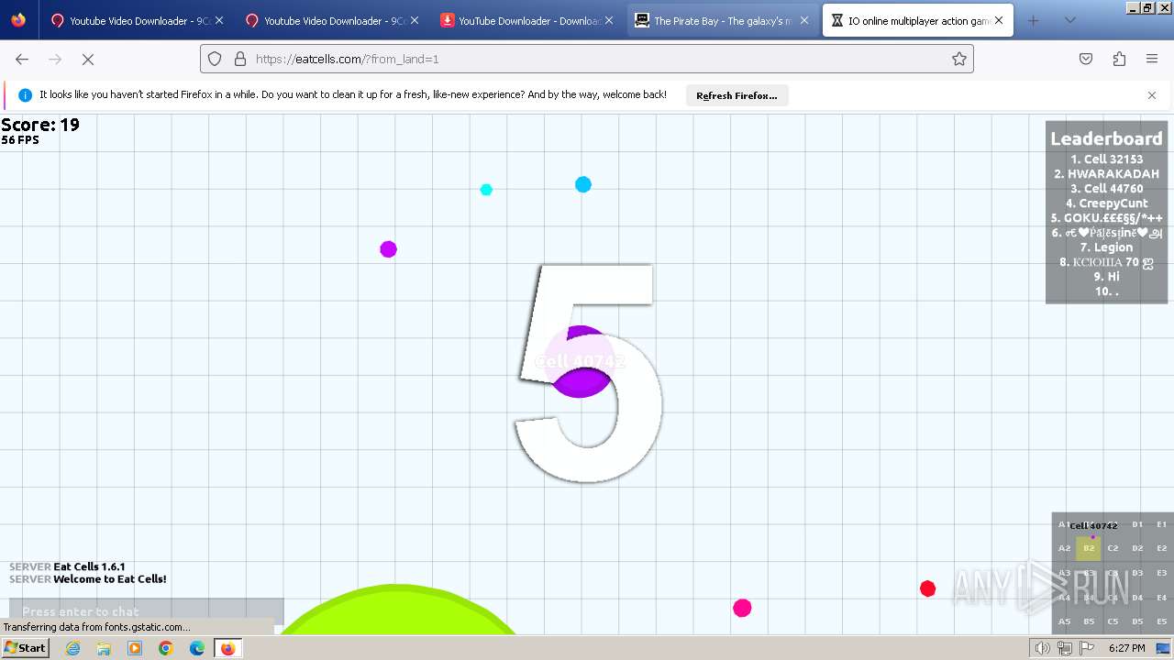Open the media player taskbar icon

pyautogui.click(x=135, y=648)
